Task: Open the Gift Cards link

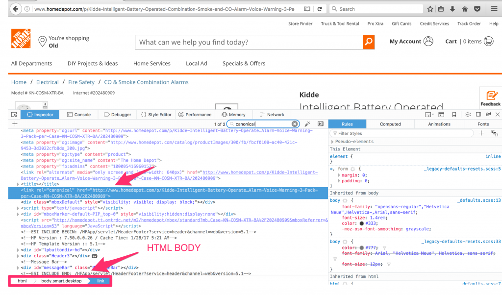Action: pos(402,24)
